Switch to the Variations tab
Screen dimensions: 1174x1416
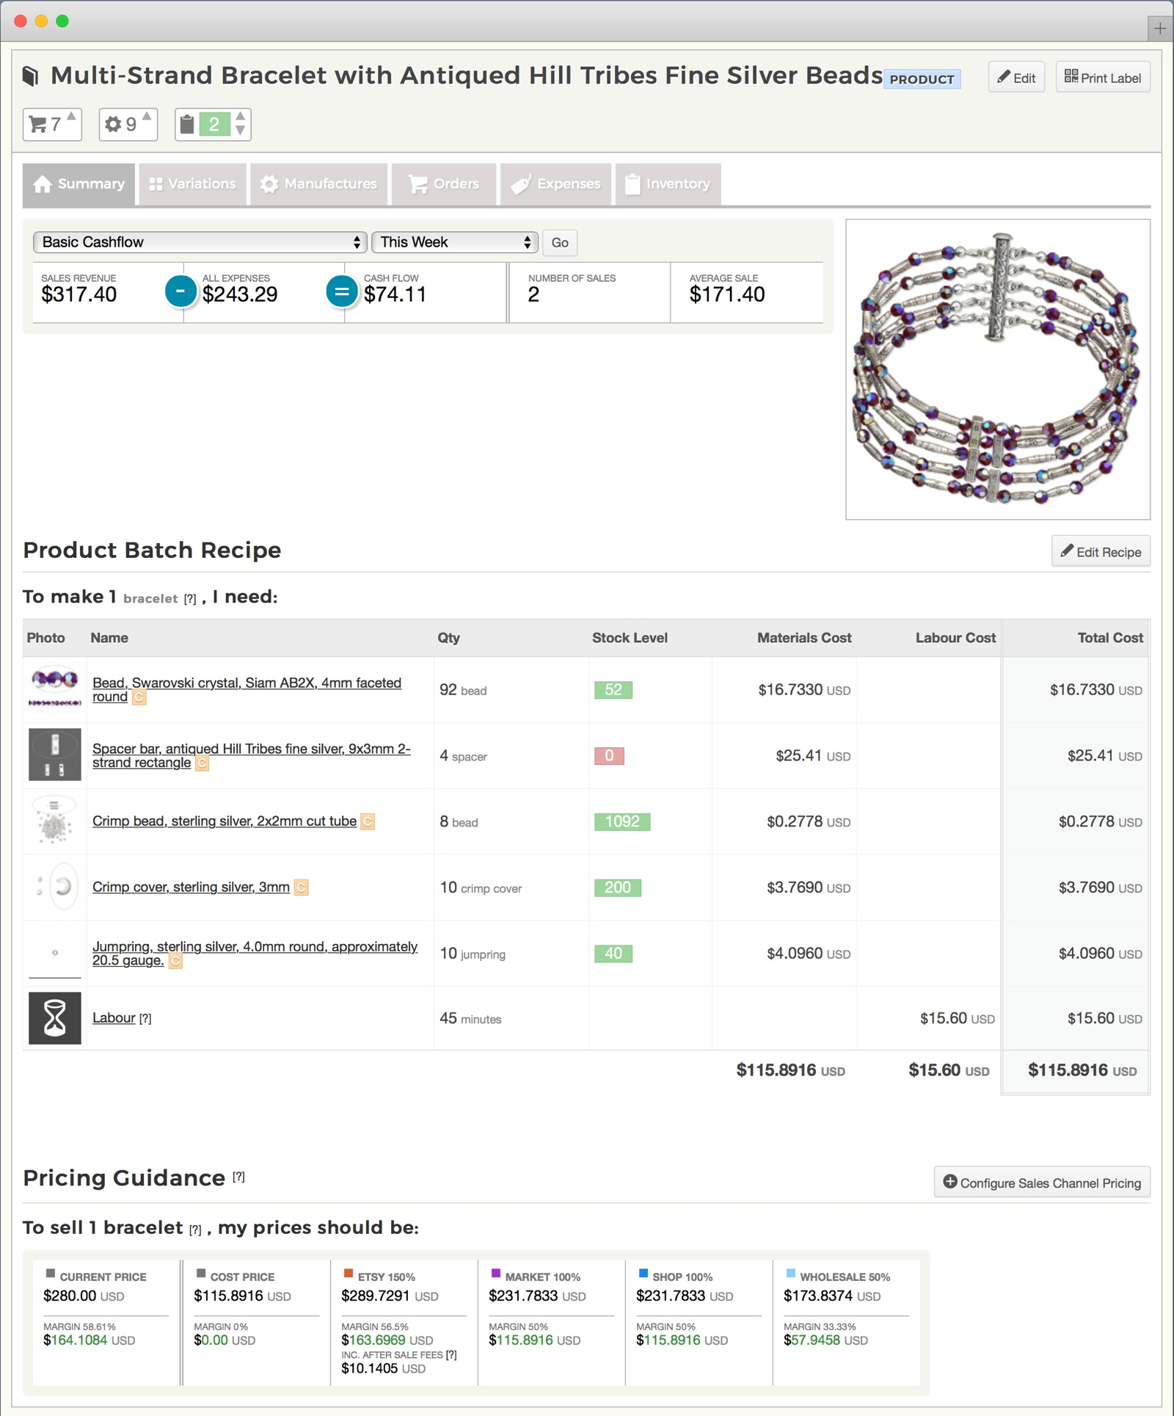(193, 184)
